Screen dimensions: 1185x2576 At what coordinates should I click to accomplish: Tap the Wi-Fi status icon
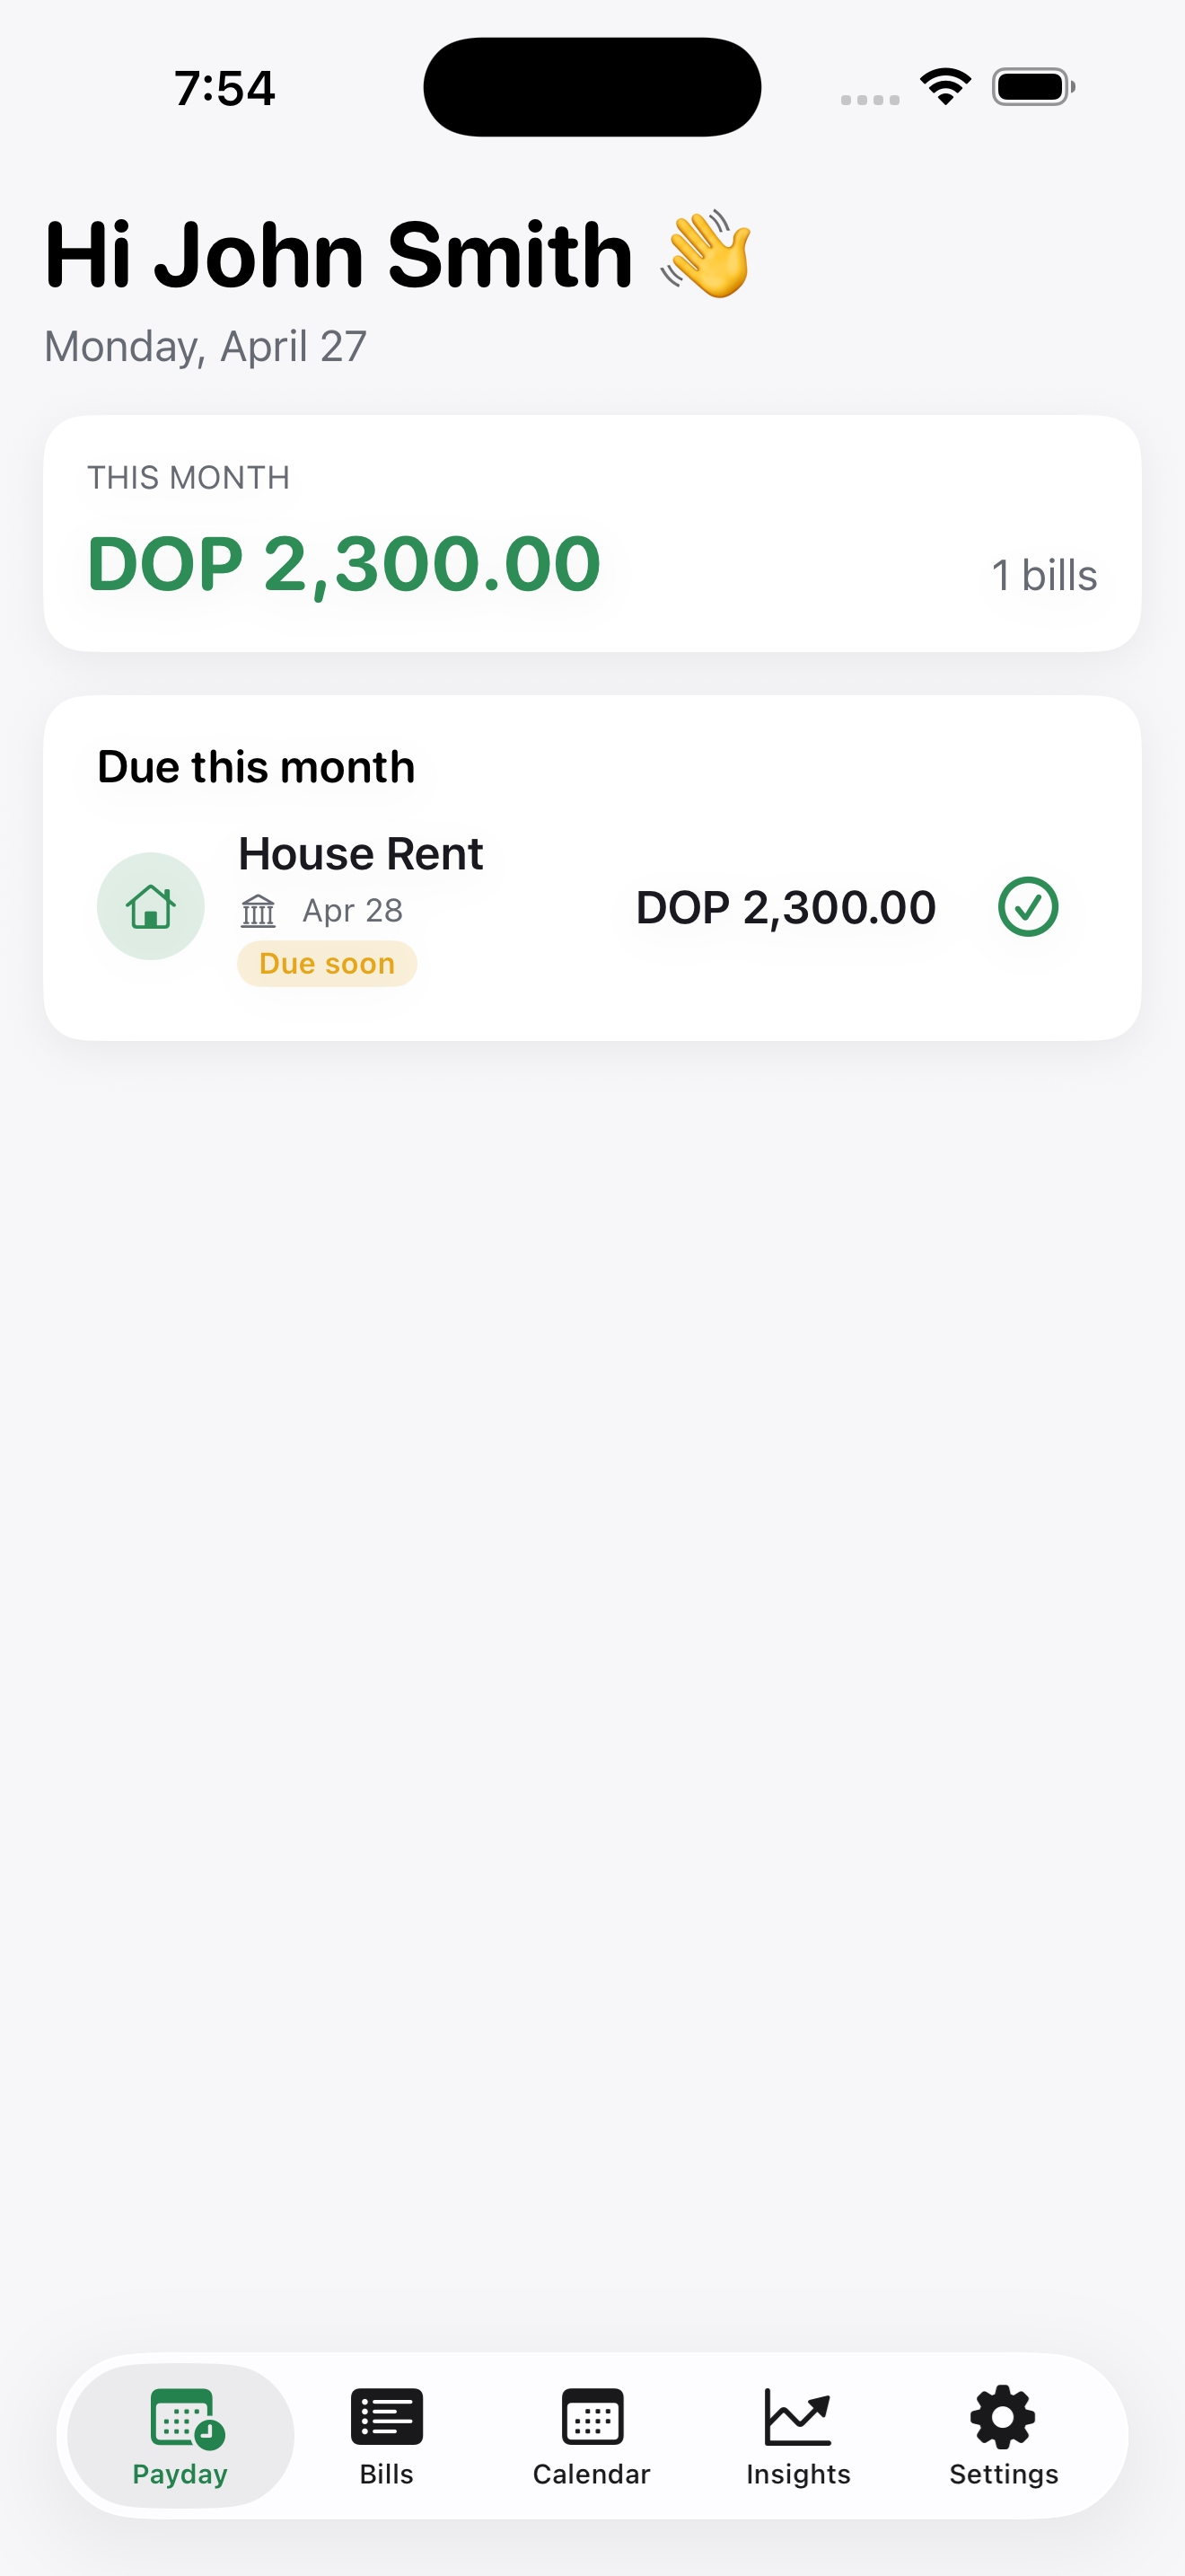coord(945,87)
